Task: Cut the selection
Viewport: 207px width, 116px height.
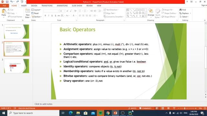Action: [10, 10]
